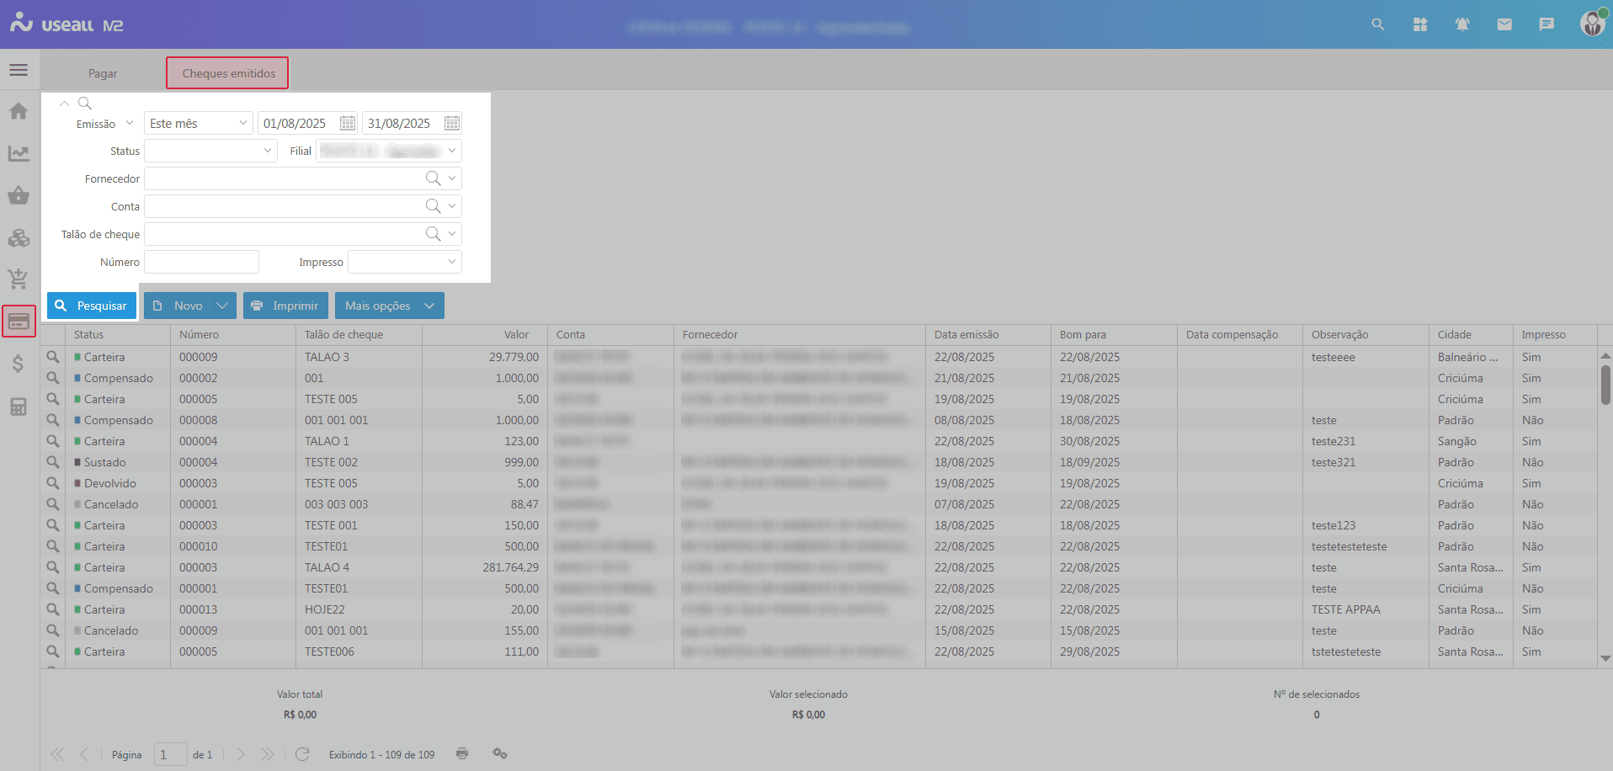View details of first Carteira row 000009
The width and height of the screenshot is (1613, 771).
(53, 357)
